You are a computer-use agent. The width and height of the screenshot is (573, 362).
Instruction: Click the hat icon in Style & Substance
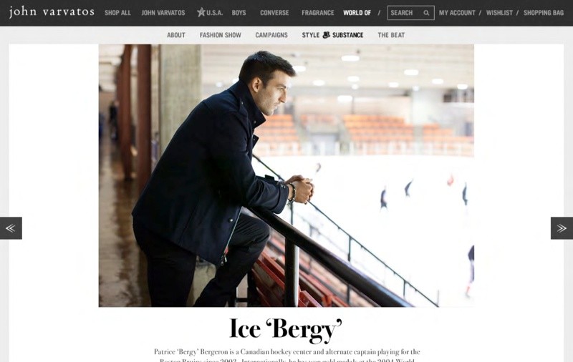coord(326,34)
